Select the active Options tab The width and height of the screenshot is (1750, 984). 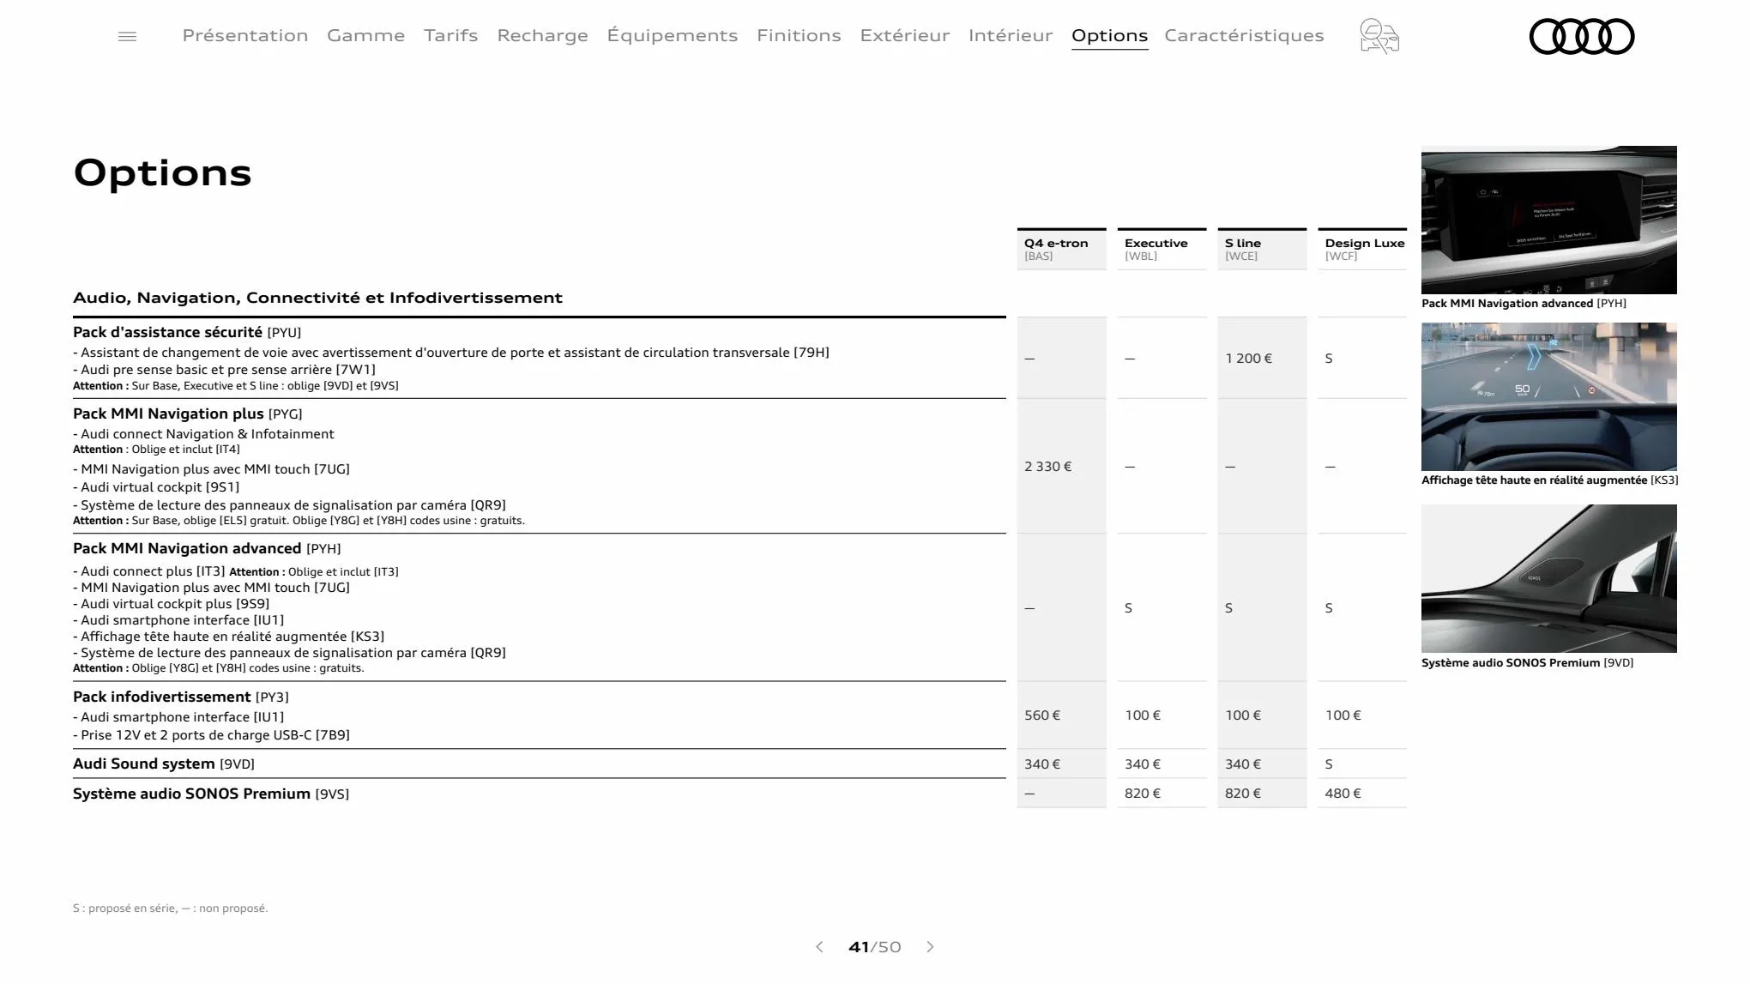(1109, 35)
